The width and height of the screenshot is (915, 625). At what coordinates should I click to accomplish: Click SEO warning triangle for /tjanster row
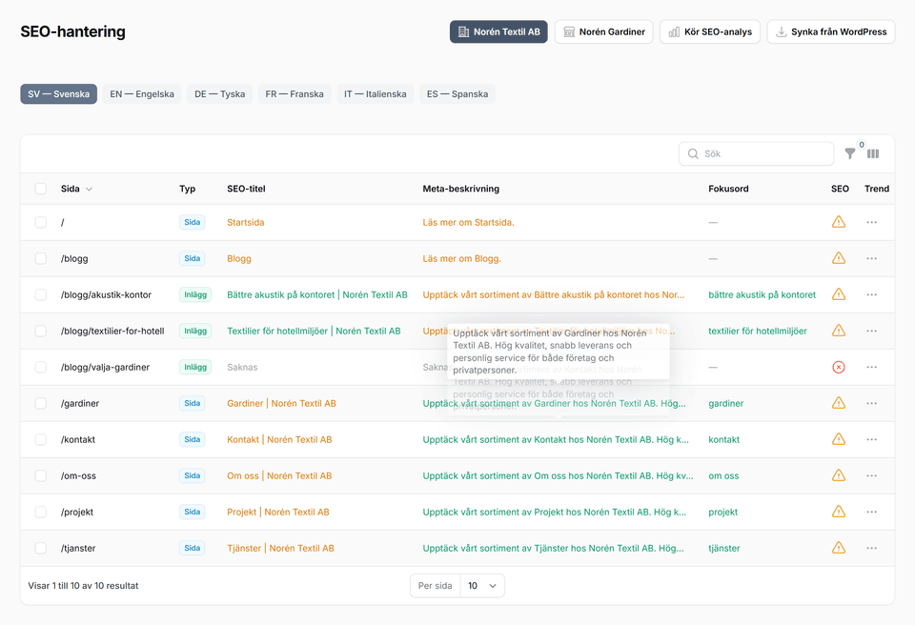click(x=839, y=548)
